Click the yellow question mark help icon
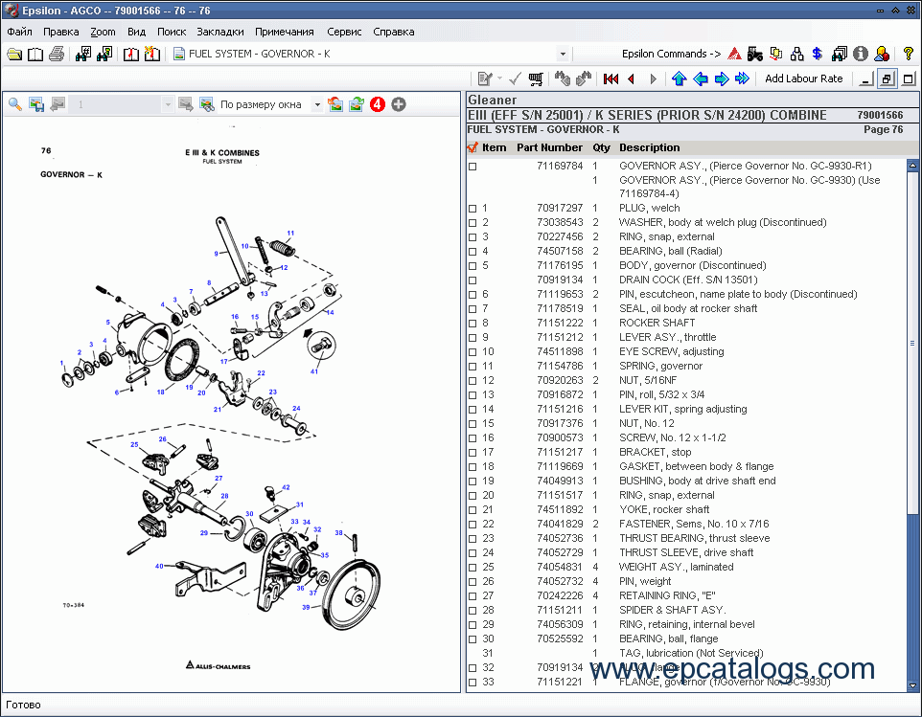 909,55
